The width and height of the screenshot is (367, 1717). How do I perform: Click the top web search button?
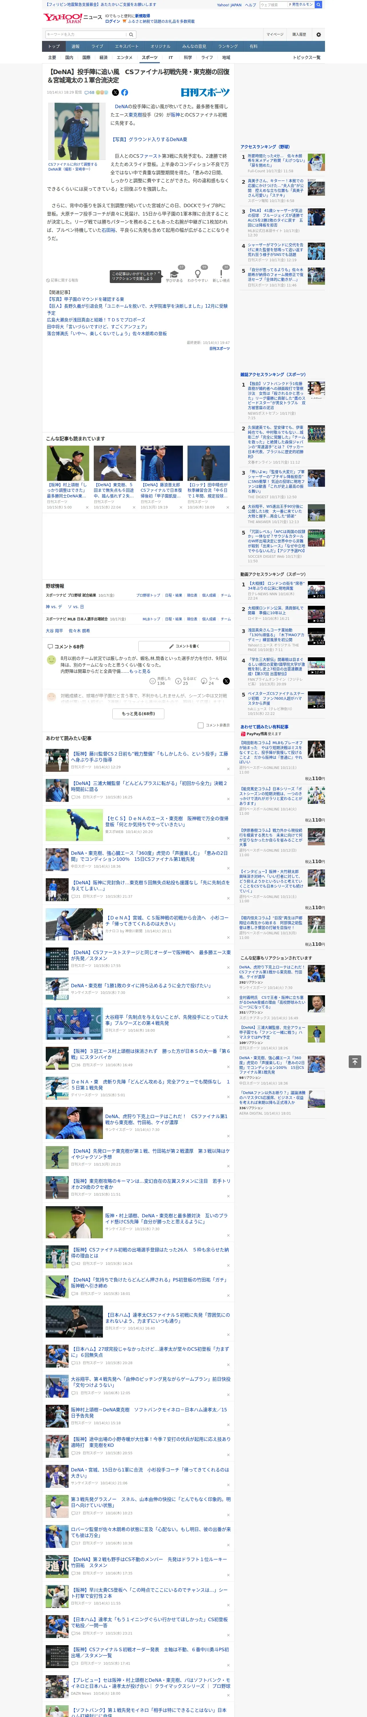click(x=318, y=5)
